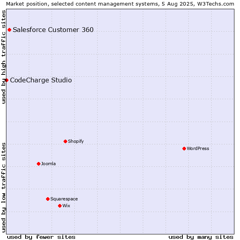The width and height of the screenshot is (240, 240).
Task: Click the 'WordPress' label text
Action: click(x=198, y=148)
